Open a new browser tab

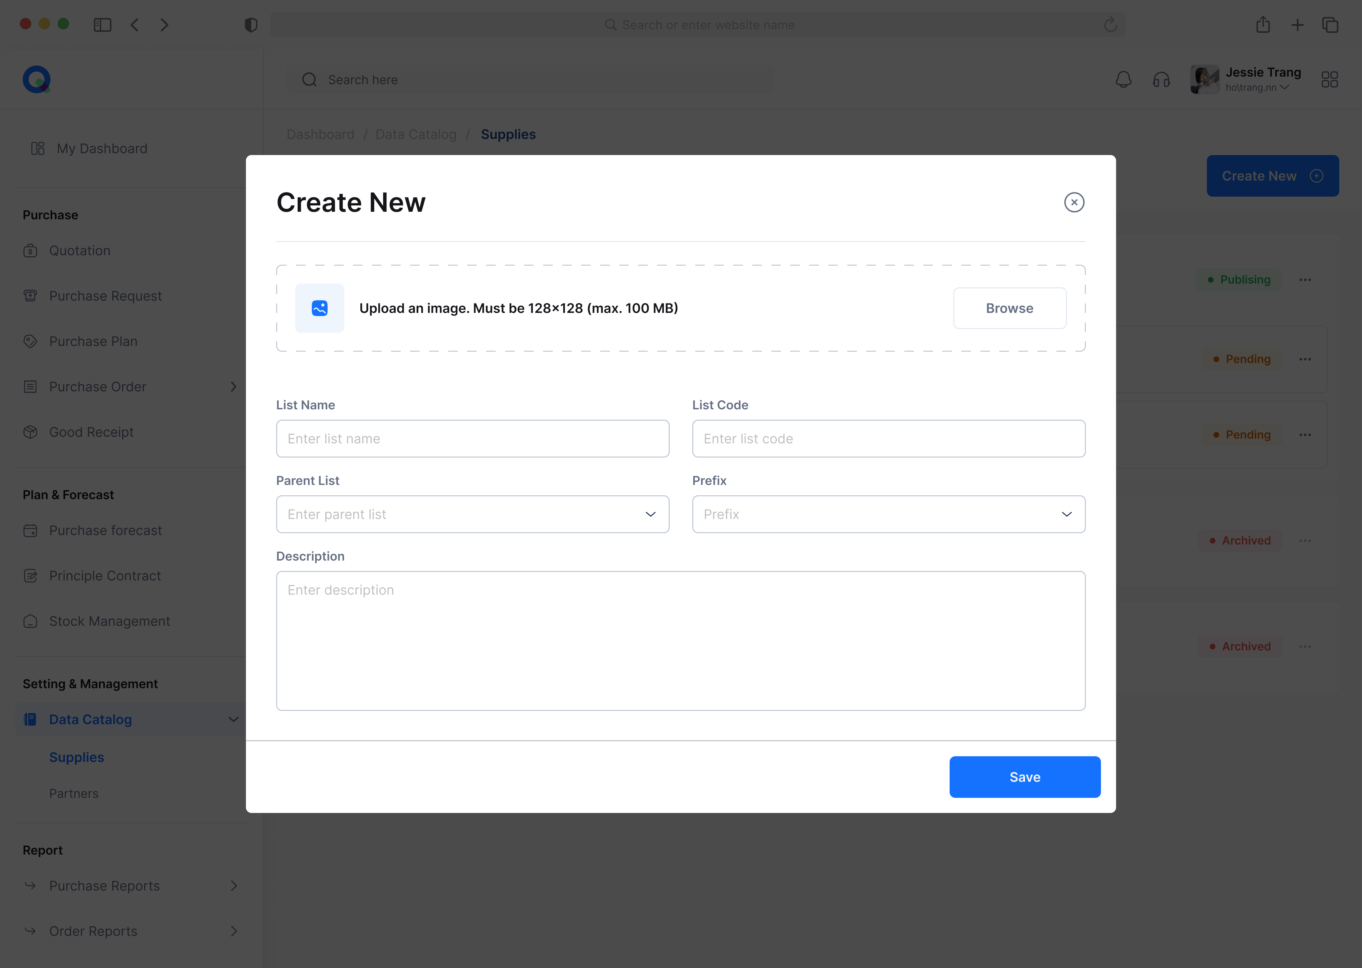click(x=1297, y=25)
